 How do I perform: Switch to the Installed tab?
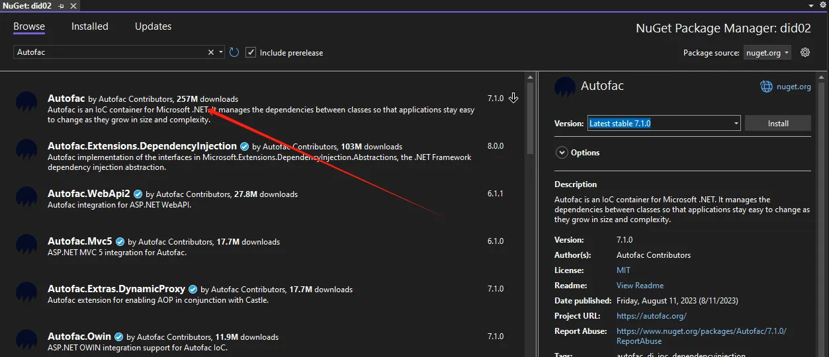(90, 26)
